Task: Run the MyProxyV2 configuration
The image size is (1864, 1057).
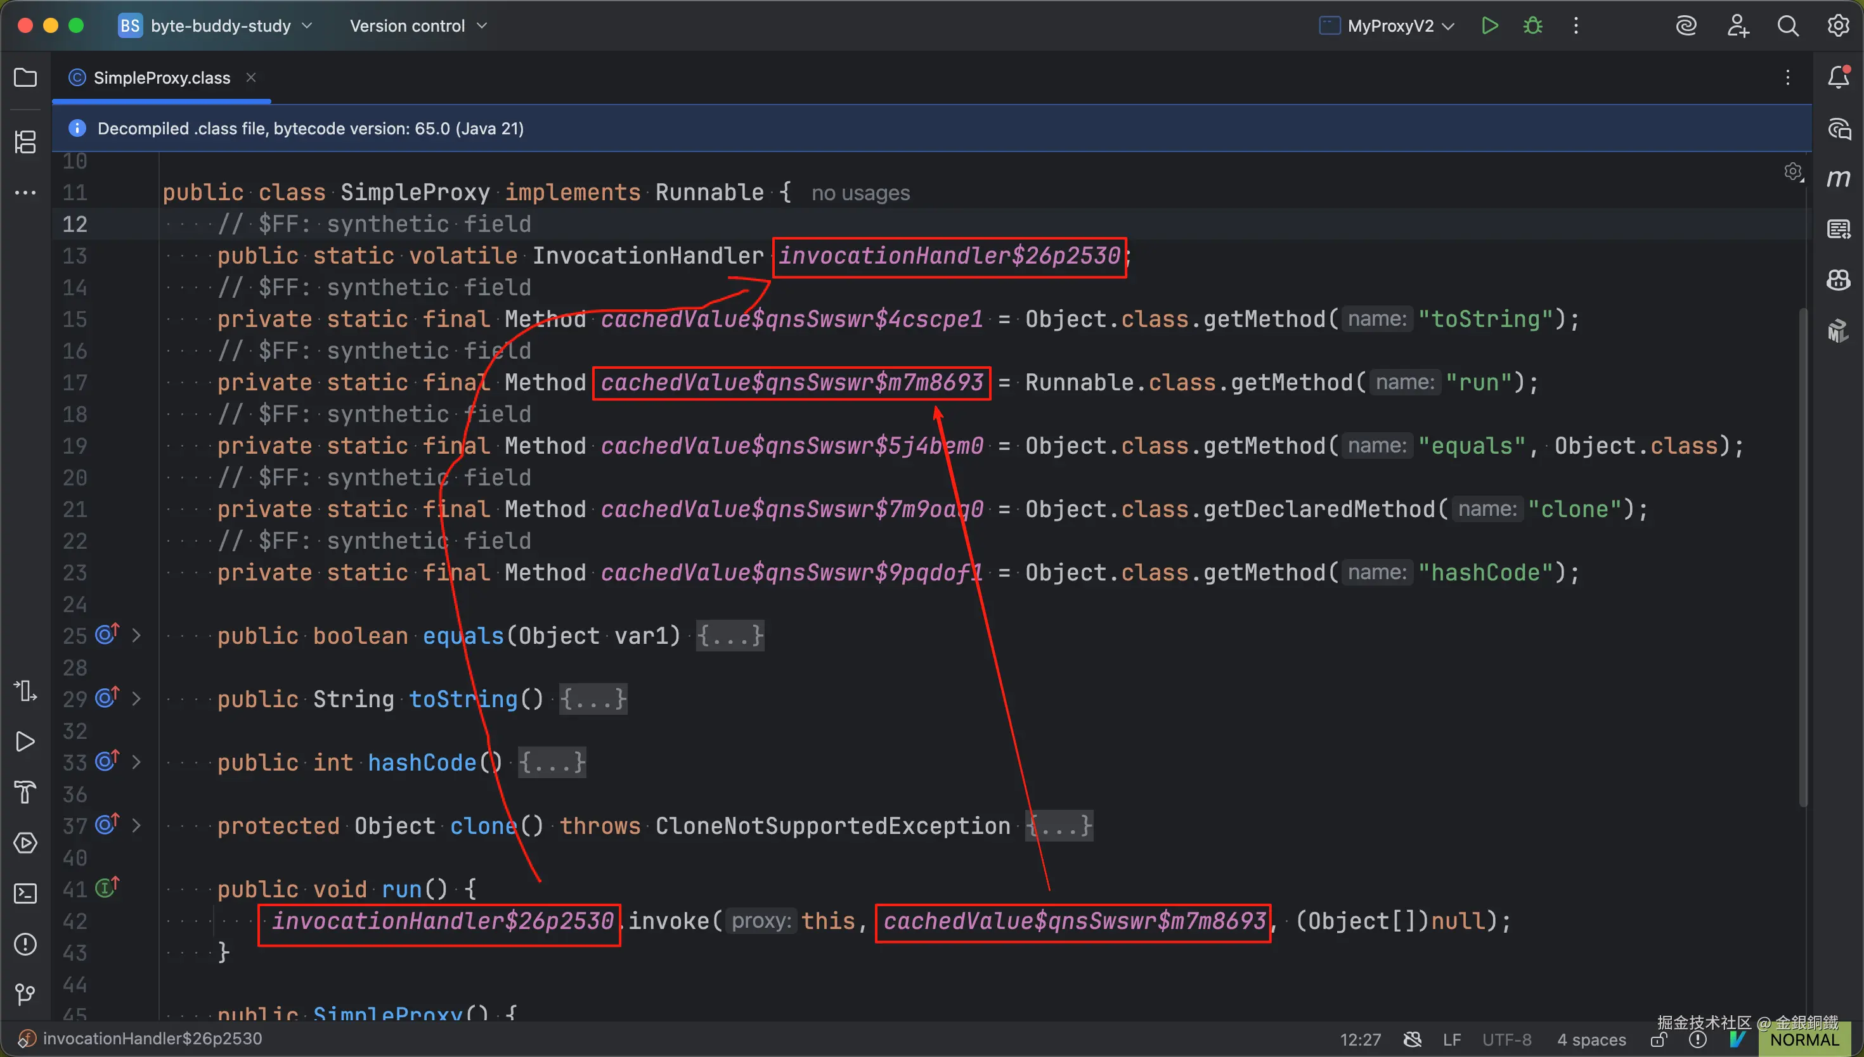Action: [1489, 26]
